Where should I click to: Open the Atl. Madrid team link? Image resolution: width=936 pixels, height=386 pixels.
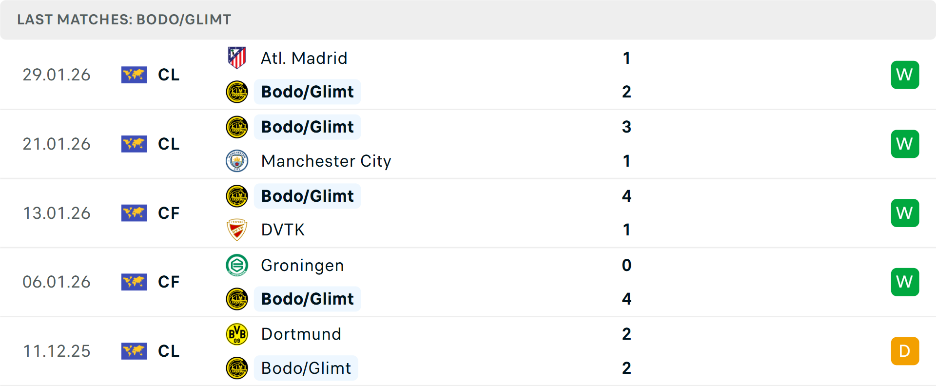pos(304,58)
